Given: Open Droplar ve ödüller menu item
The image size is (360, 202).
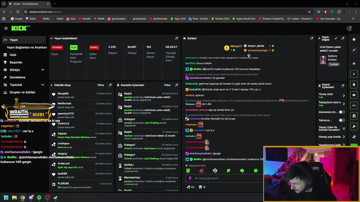Looking at the screenshot, I should click(x=23, y=92).
